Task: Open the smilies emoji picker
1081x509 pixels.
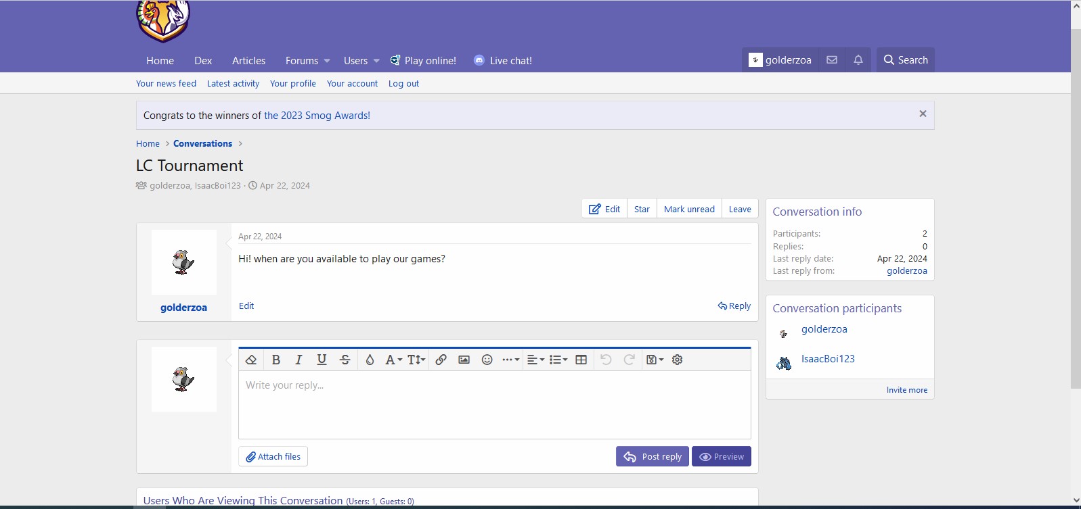Action: tap(487, 360)
